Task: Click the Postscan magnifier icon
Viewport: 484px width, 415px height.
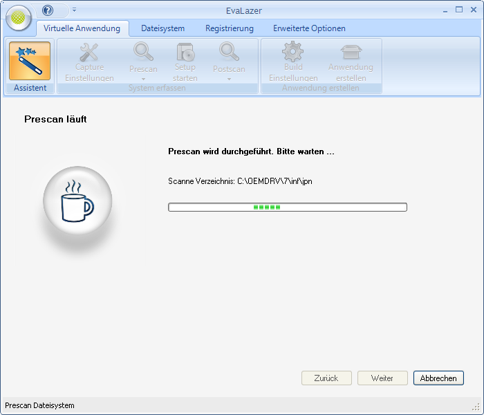Action: (x=229, y=52)
